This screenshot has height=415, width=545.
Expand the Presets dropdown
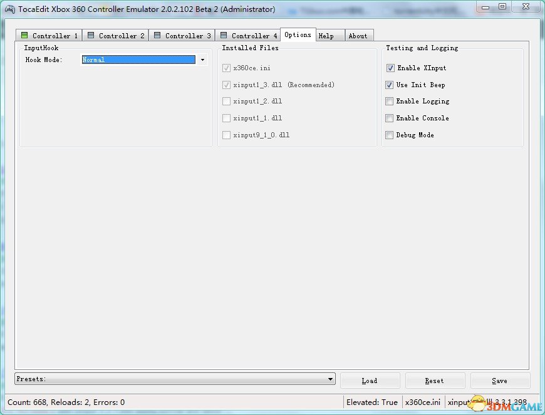coord(175,379)
